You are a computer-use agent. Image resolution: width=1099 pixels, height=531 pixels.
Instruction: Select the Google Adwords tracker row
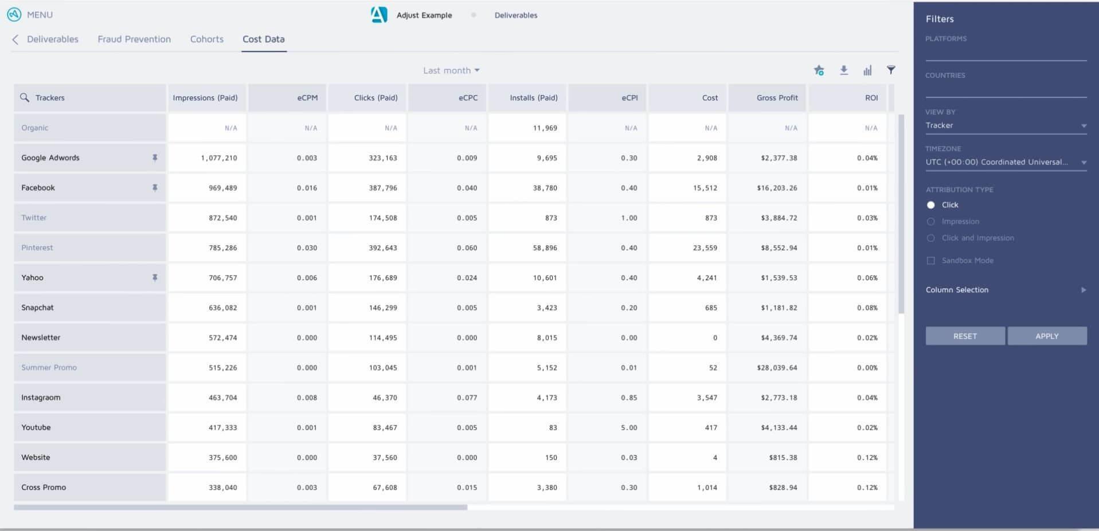coord(90,158)
